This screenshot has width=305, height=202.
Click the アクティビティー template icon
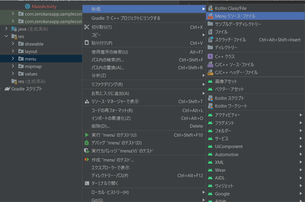coord(210,115)
